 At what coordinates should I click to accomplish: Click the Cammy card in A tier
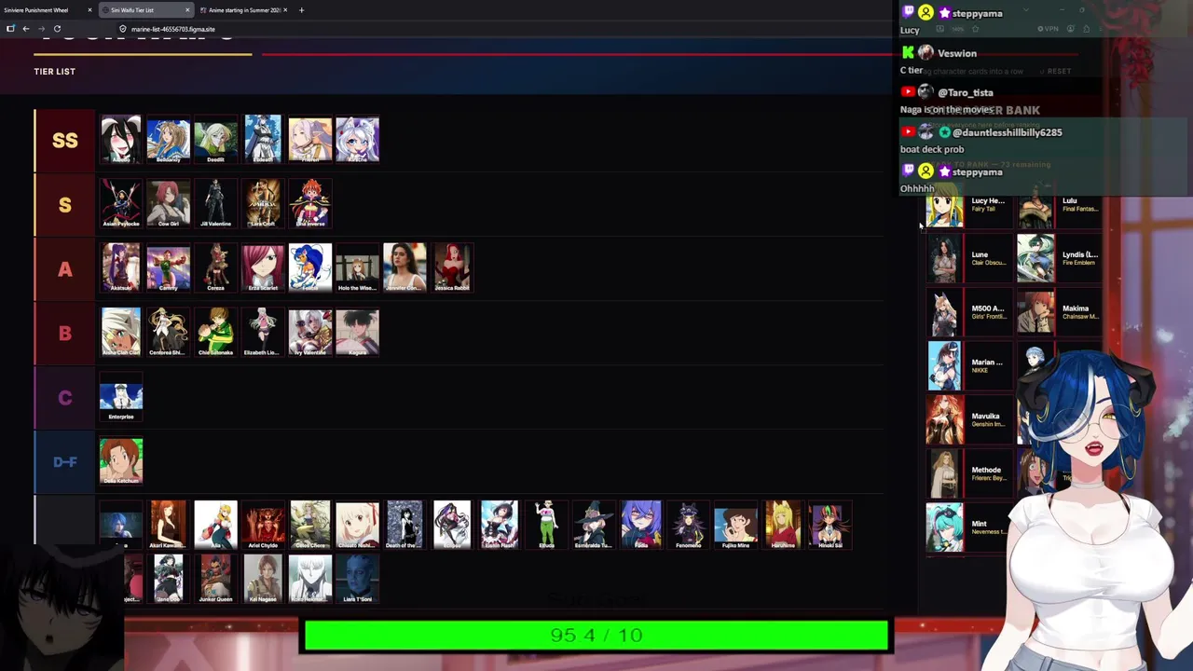[169, 268]
